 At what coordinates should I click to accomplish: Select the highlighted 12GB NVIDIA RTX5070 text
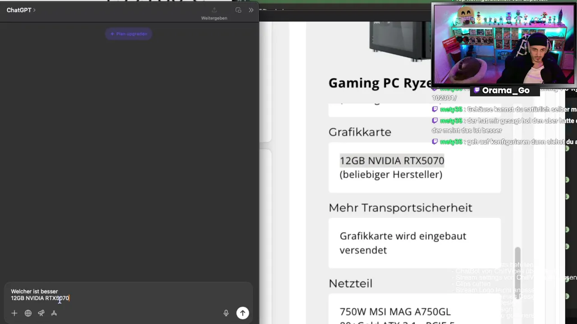pyautogui.click(x=392, y=161)
